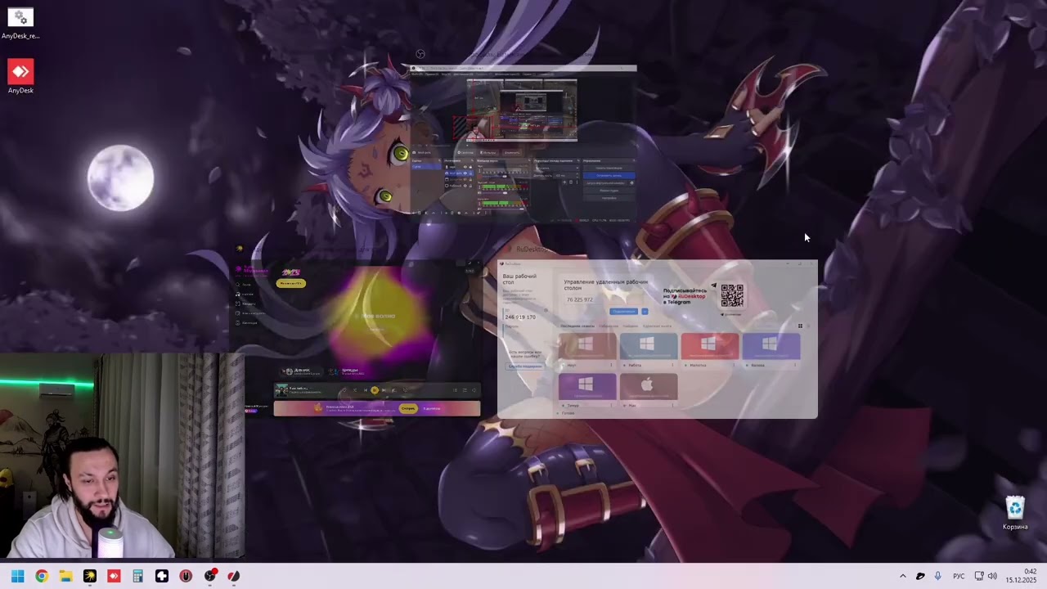
Task: Open the Windows Start menu
Action: [17, 576]
